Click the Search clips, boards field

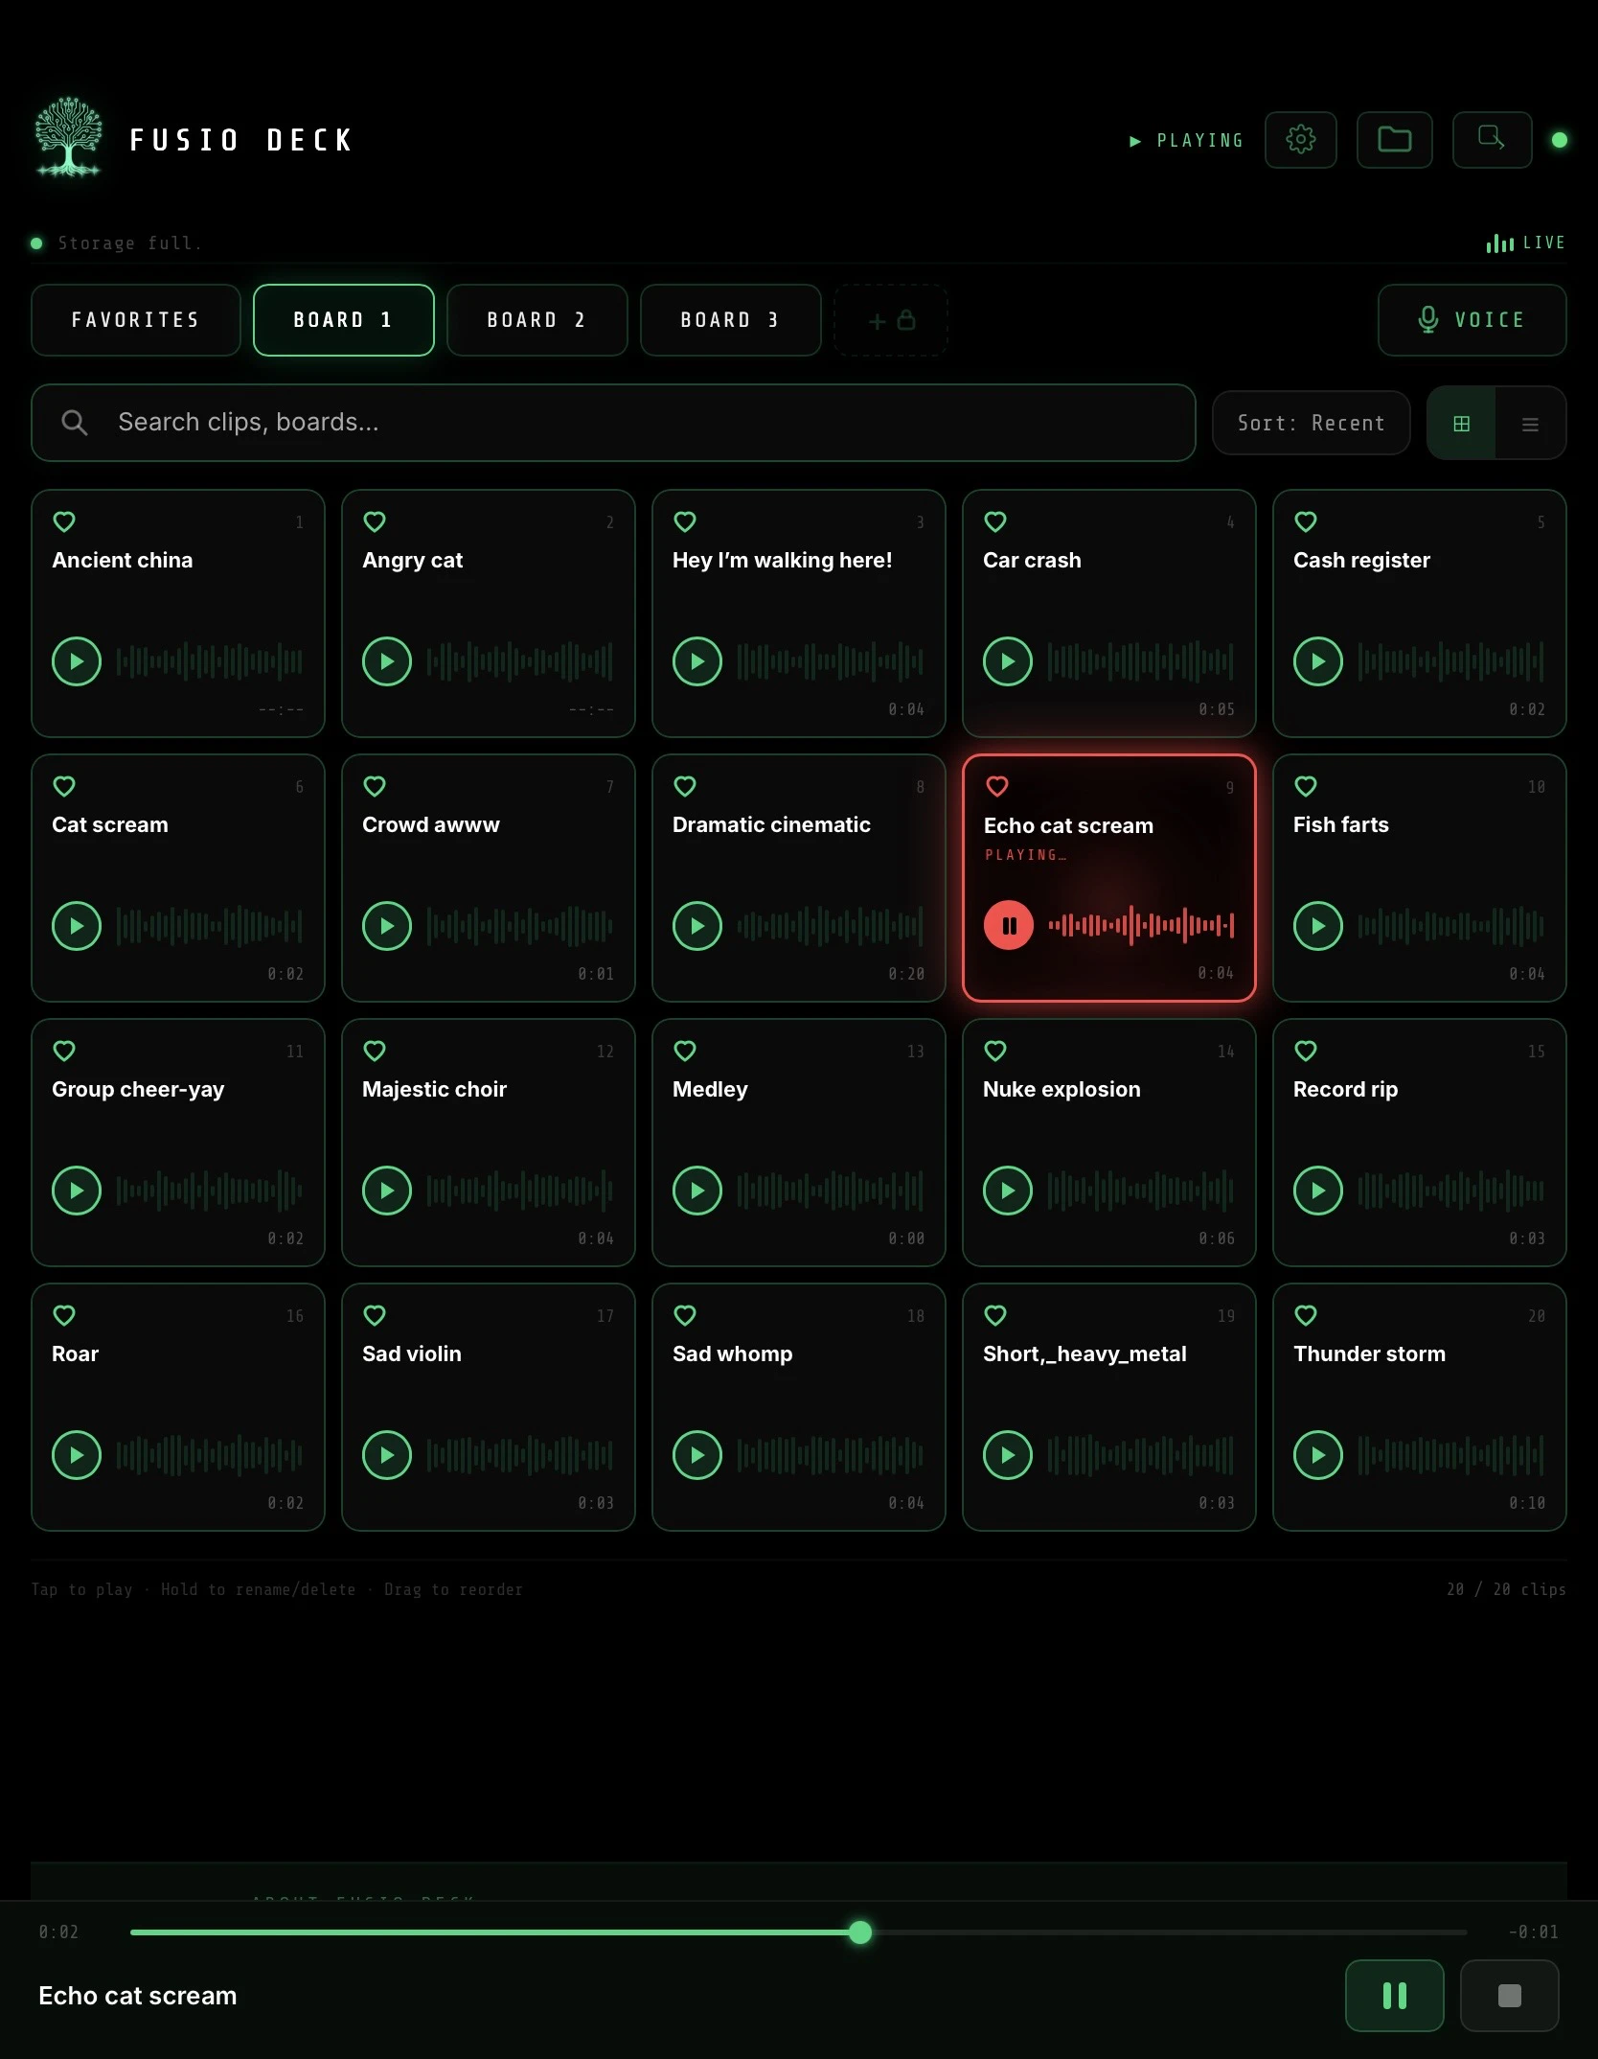tap(613, 423)
